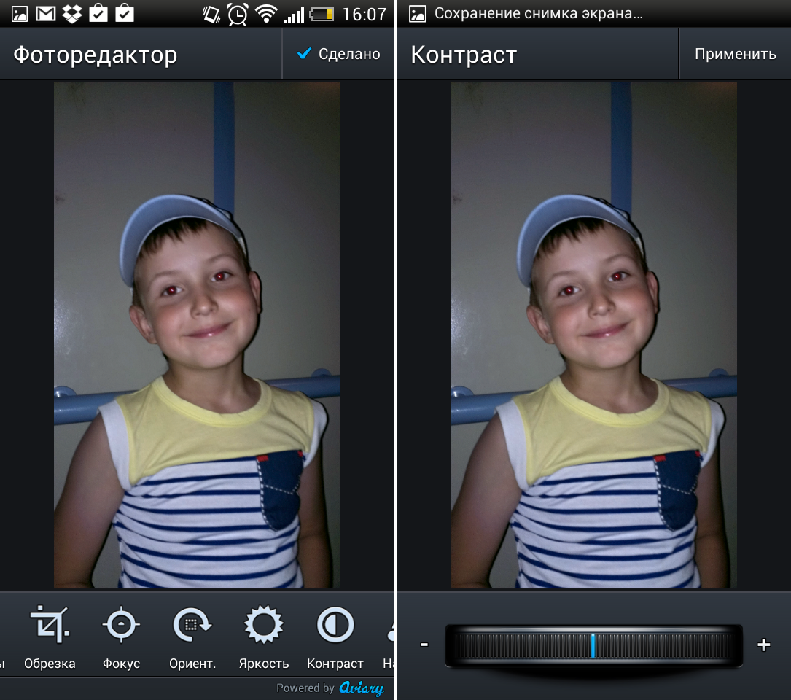Select the Contrast (Контраст) tool icon

coord(335,626)
